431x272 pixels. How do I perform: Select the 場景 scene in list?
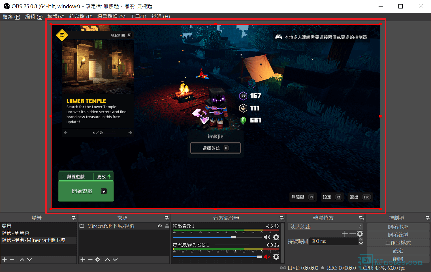click(x=38, y=226)
